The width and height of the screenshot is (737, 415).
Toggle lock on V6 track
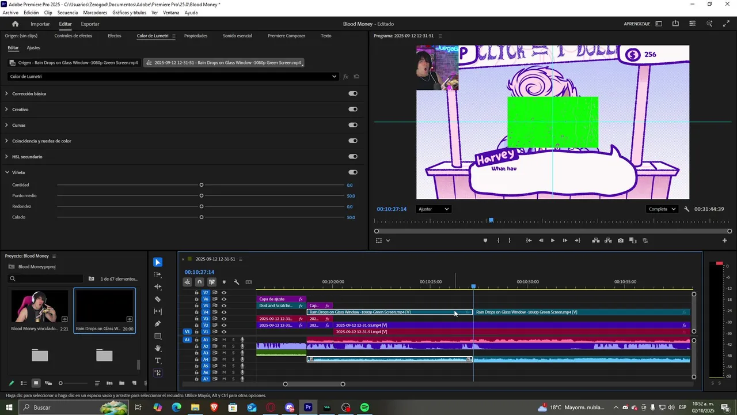(x=197, y=299)
